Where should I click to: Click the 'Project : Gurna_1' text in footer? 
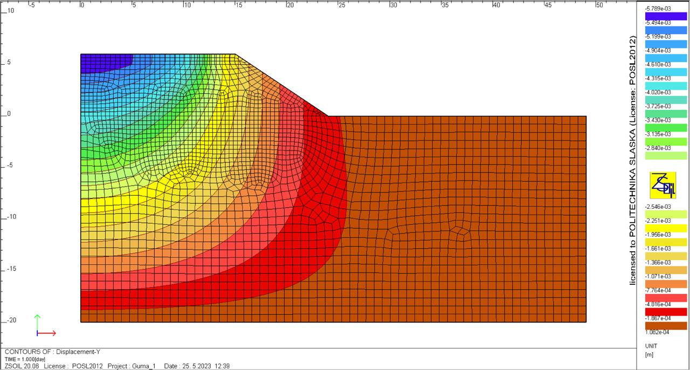[131, 366]
